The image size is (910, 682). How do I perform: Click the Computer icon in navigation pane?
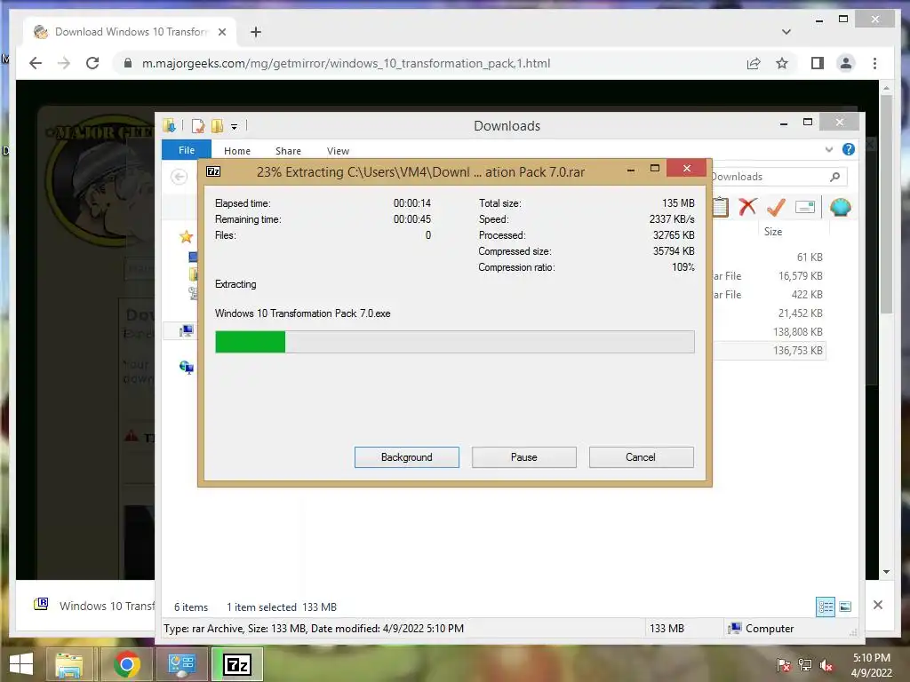coord(187,330)
